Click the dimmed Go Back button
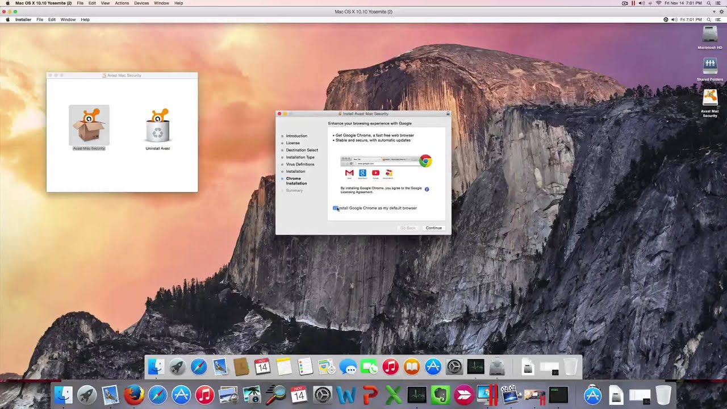The image size is (727, 409). pyautogui.click(x=408, y=228)
